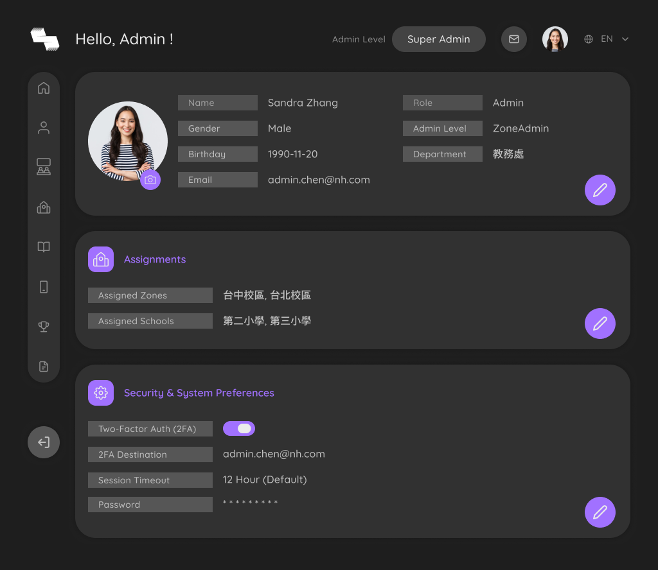Edit Security preferences with pencil button

coord(600,512)
